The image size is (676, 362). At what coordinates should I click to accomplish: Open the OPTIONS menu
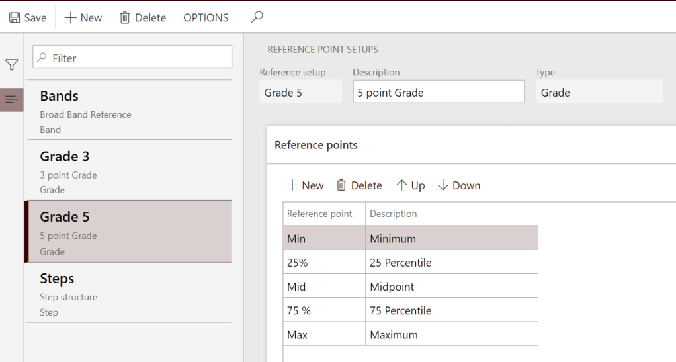point(206,18)
